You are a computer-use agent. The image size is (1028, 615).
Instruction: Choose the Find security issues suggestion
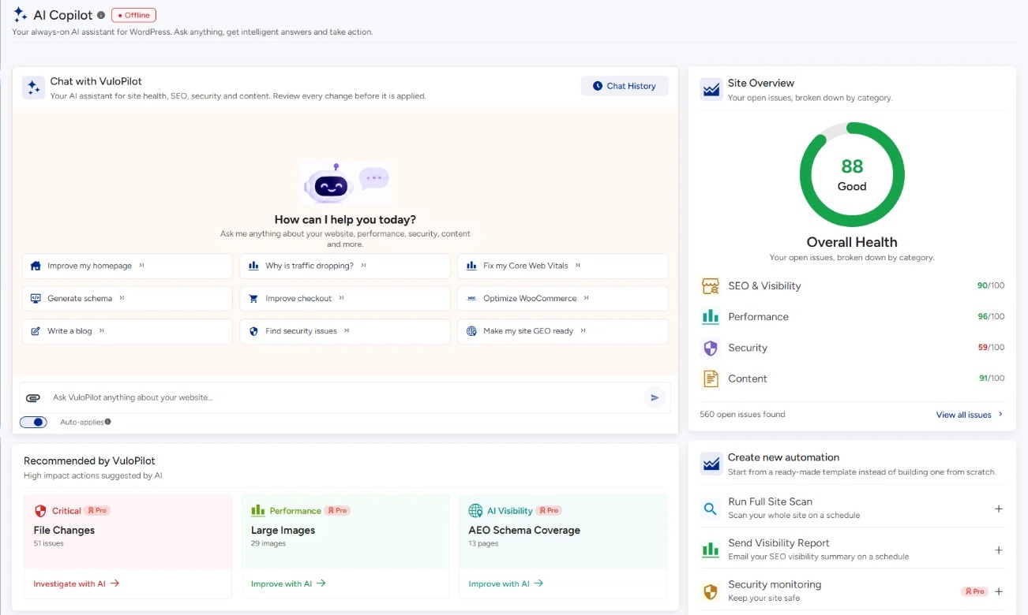[345, 331]
